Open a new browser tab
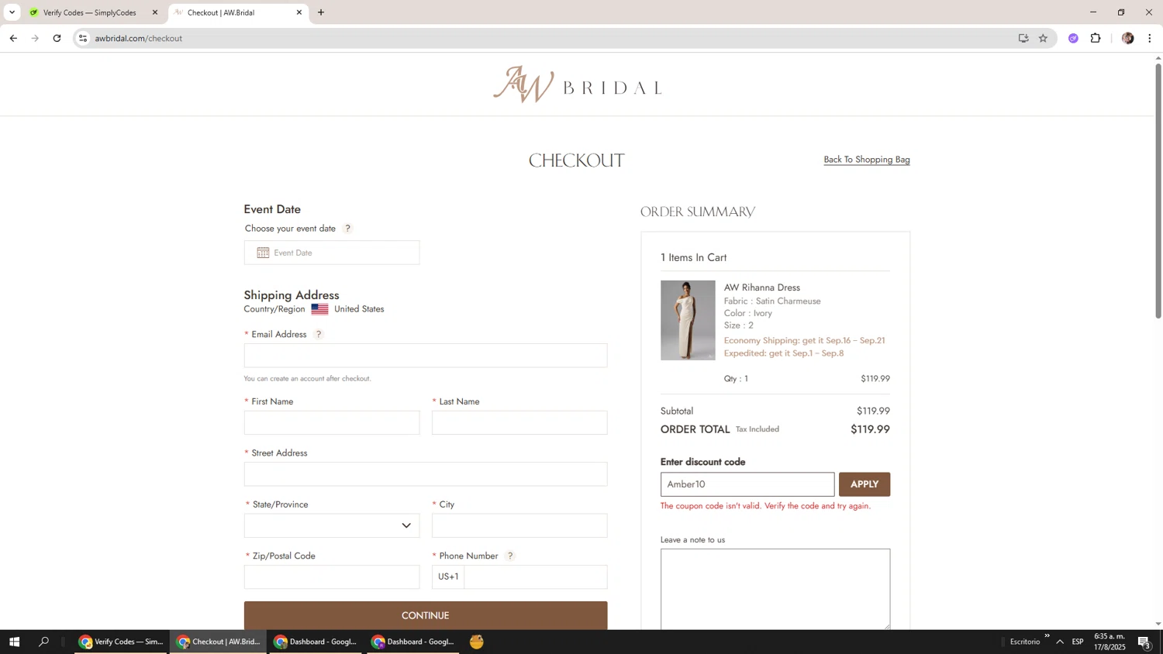Image resolution: width=1163 pixels, height=654 pixels. tap(321, 12)
